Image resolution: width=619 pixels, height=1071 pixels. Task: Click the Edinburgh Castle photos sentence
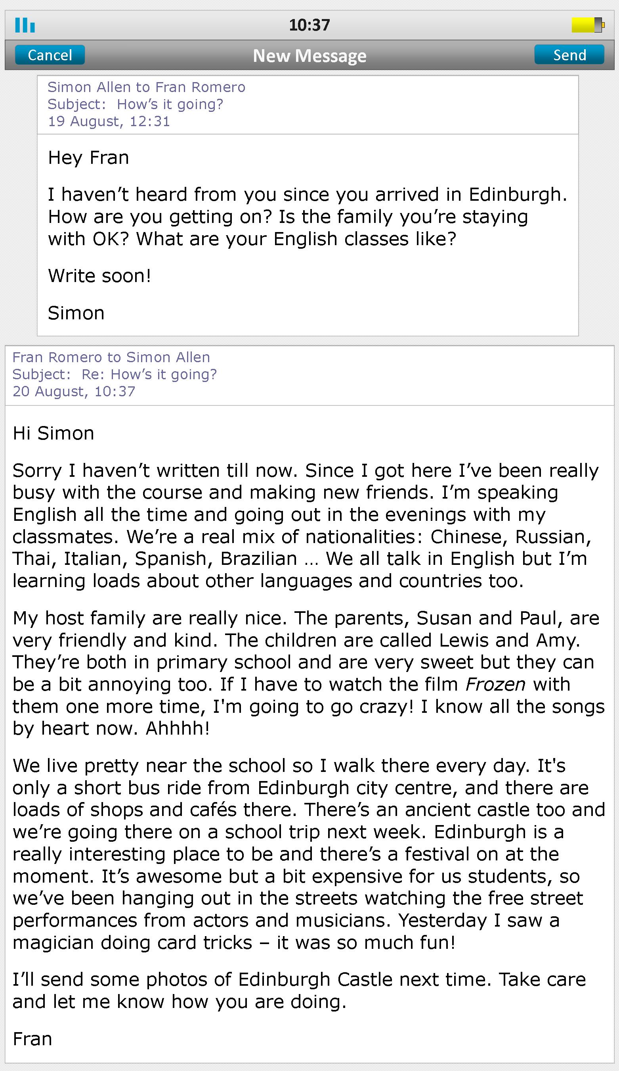(299, 980)
